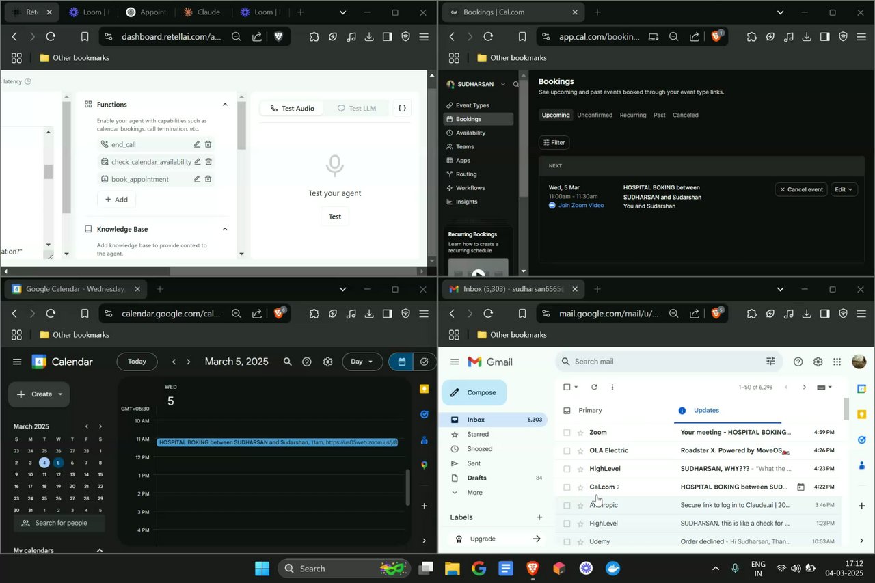The width and height of the screenshot is (875, 583).
Task: Go to next day in Google Calendar header
Action: pos(189,362)
